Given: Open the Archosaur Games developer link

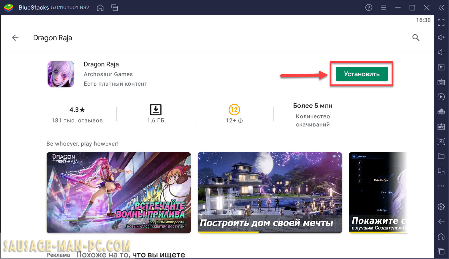Looking at the screenshot, I should pos(108,74).
